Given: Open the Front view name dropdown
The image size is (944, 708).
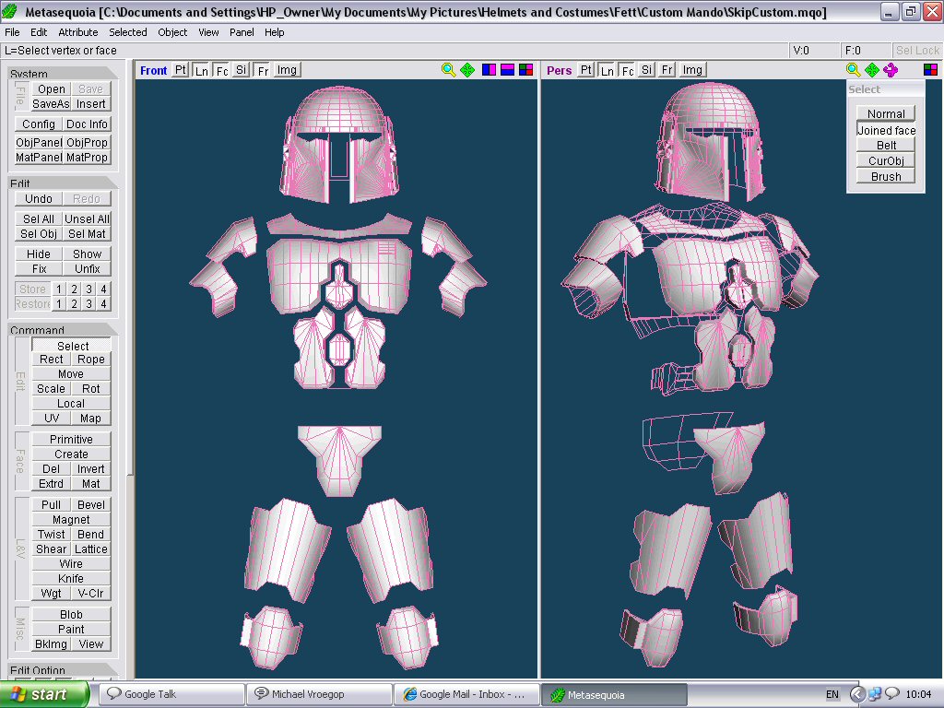Looking at the screenshot, I should click(x=154, y=70).
